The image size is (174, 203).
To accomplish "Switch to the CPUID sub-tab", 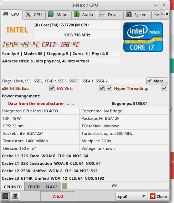I will 34,187.
